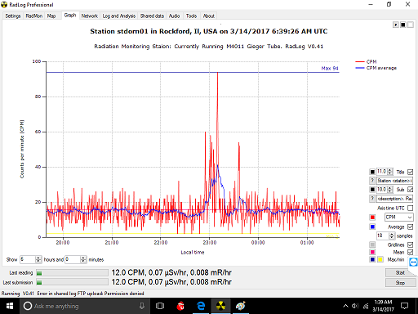Change the red CPM line color swatch
The height and width of the screenshot is (314, 418).
[372, 218]
